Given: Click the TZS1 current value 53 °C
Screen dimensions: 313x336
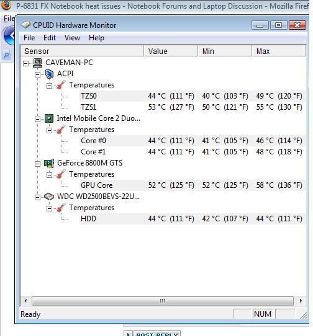Looking at the screenshot, I should pos(171,107).
